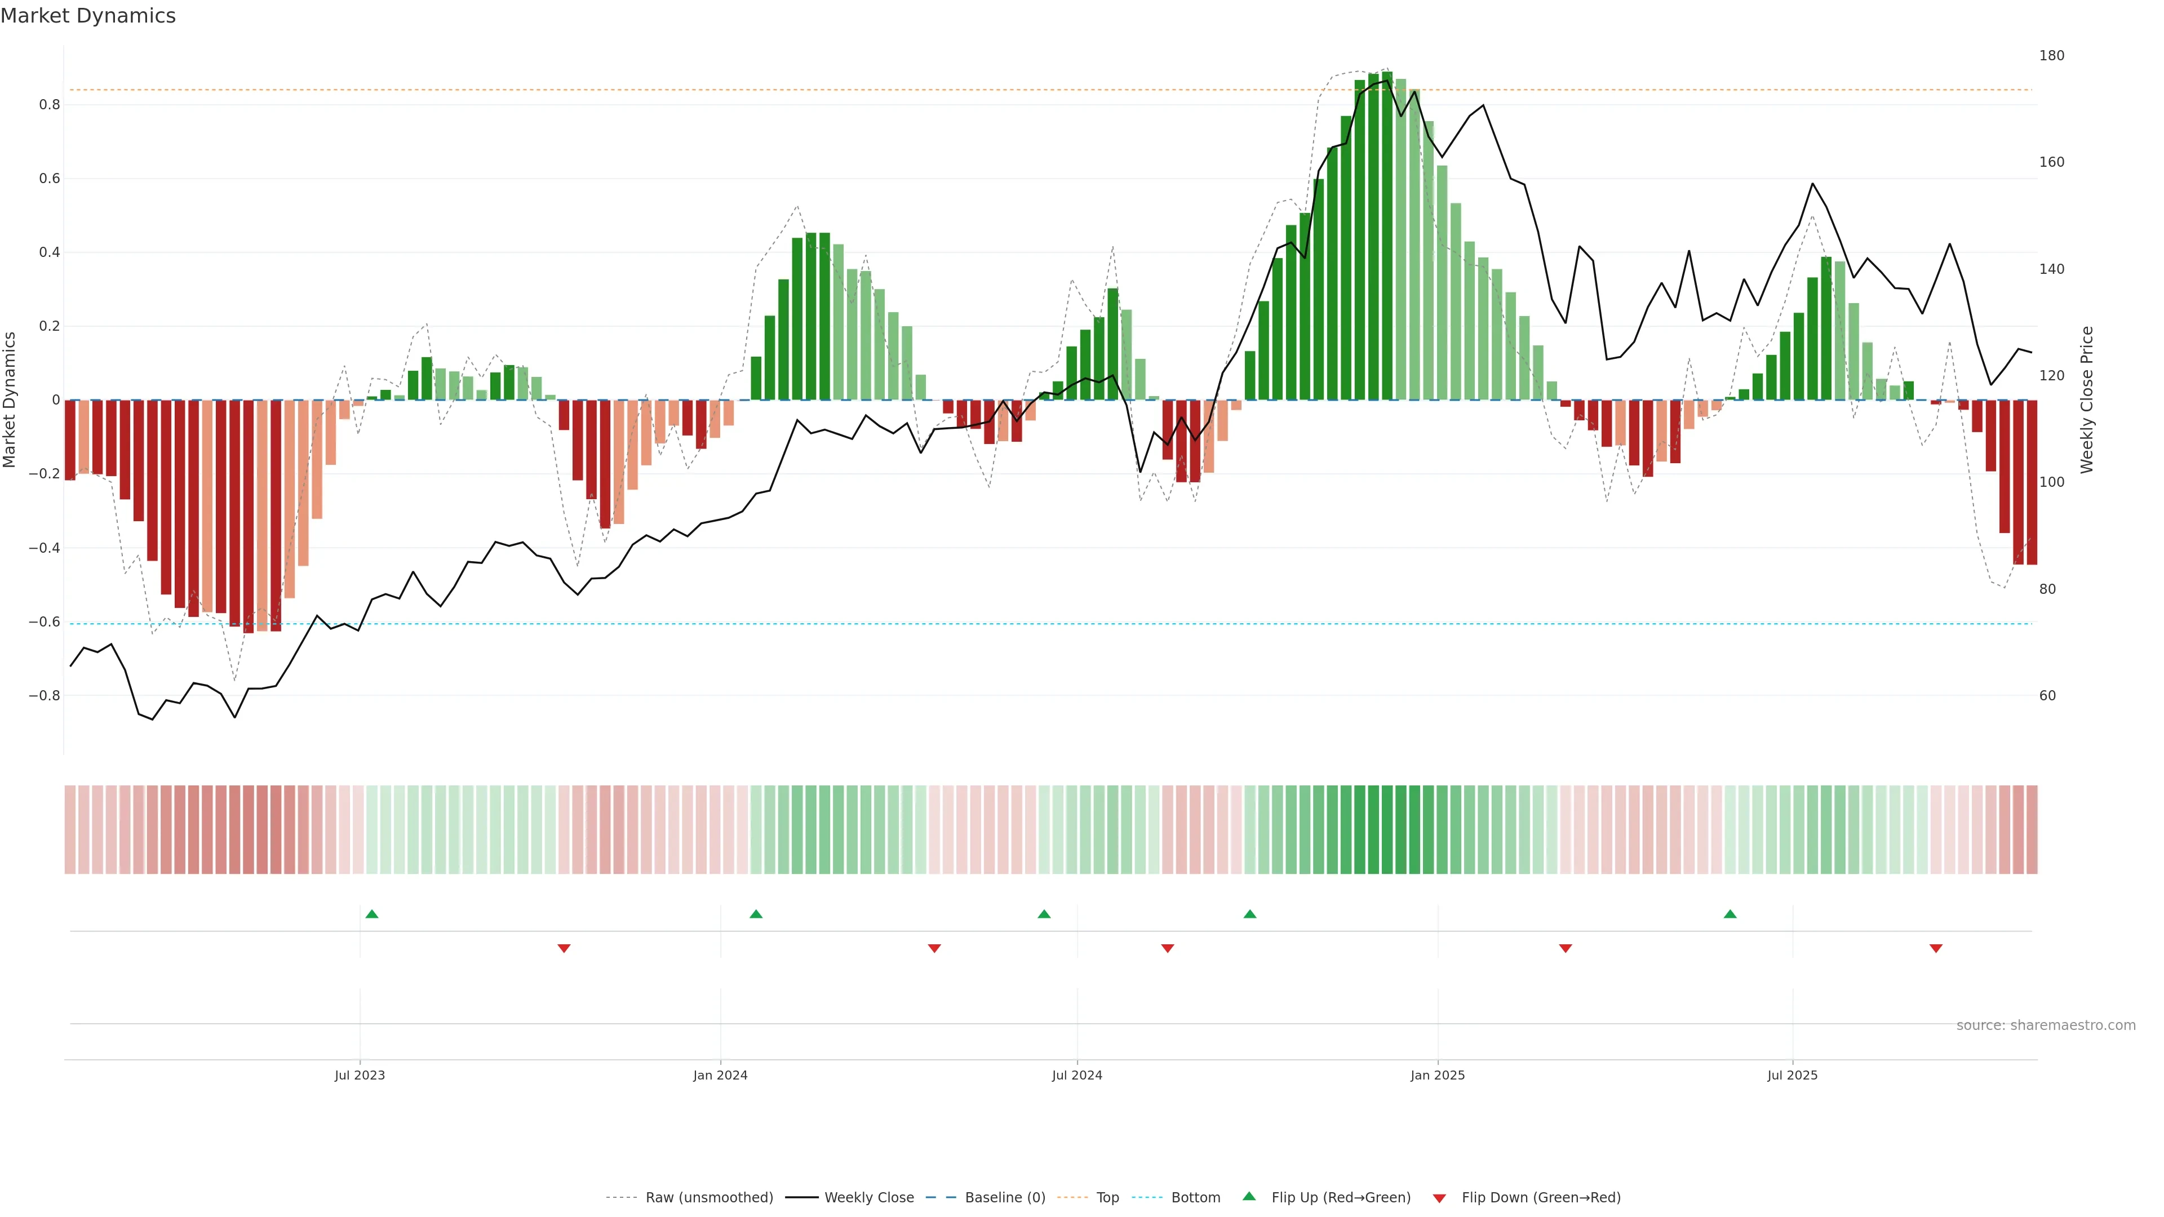Click the Market Dynamics chart title

pyautogui.click(x=88, y=16)
